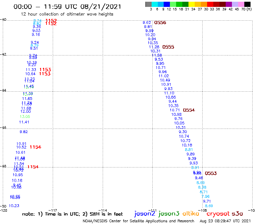Viewport: 255px width, 224px height.
Task: Click the 9.16 wave height value
Action: [36, 34]
